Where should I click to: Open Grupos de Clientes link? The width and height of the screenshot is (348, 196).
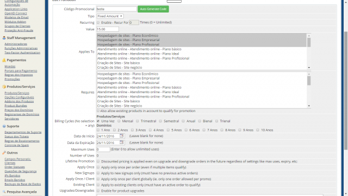17,26
